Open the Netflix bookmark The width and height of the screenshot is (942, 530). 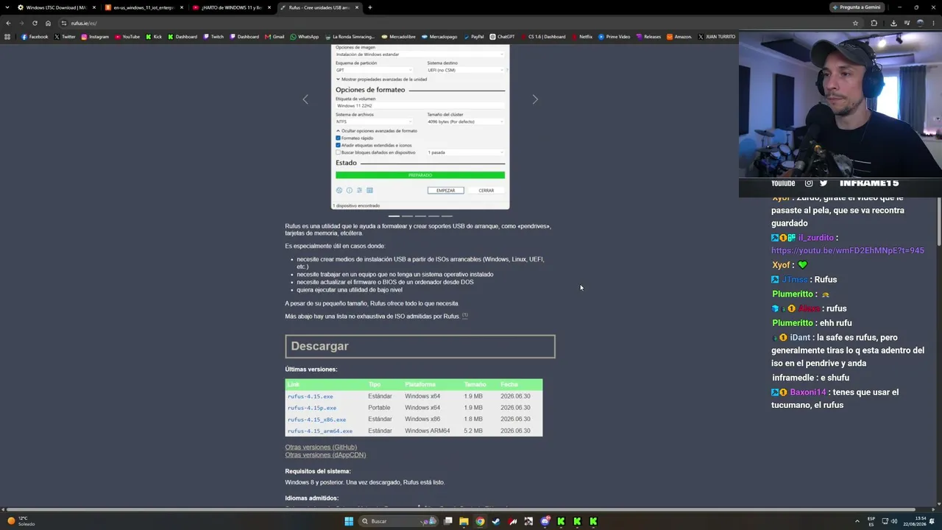582,37
